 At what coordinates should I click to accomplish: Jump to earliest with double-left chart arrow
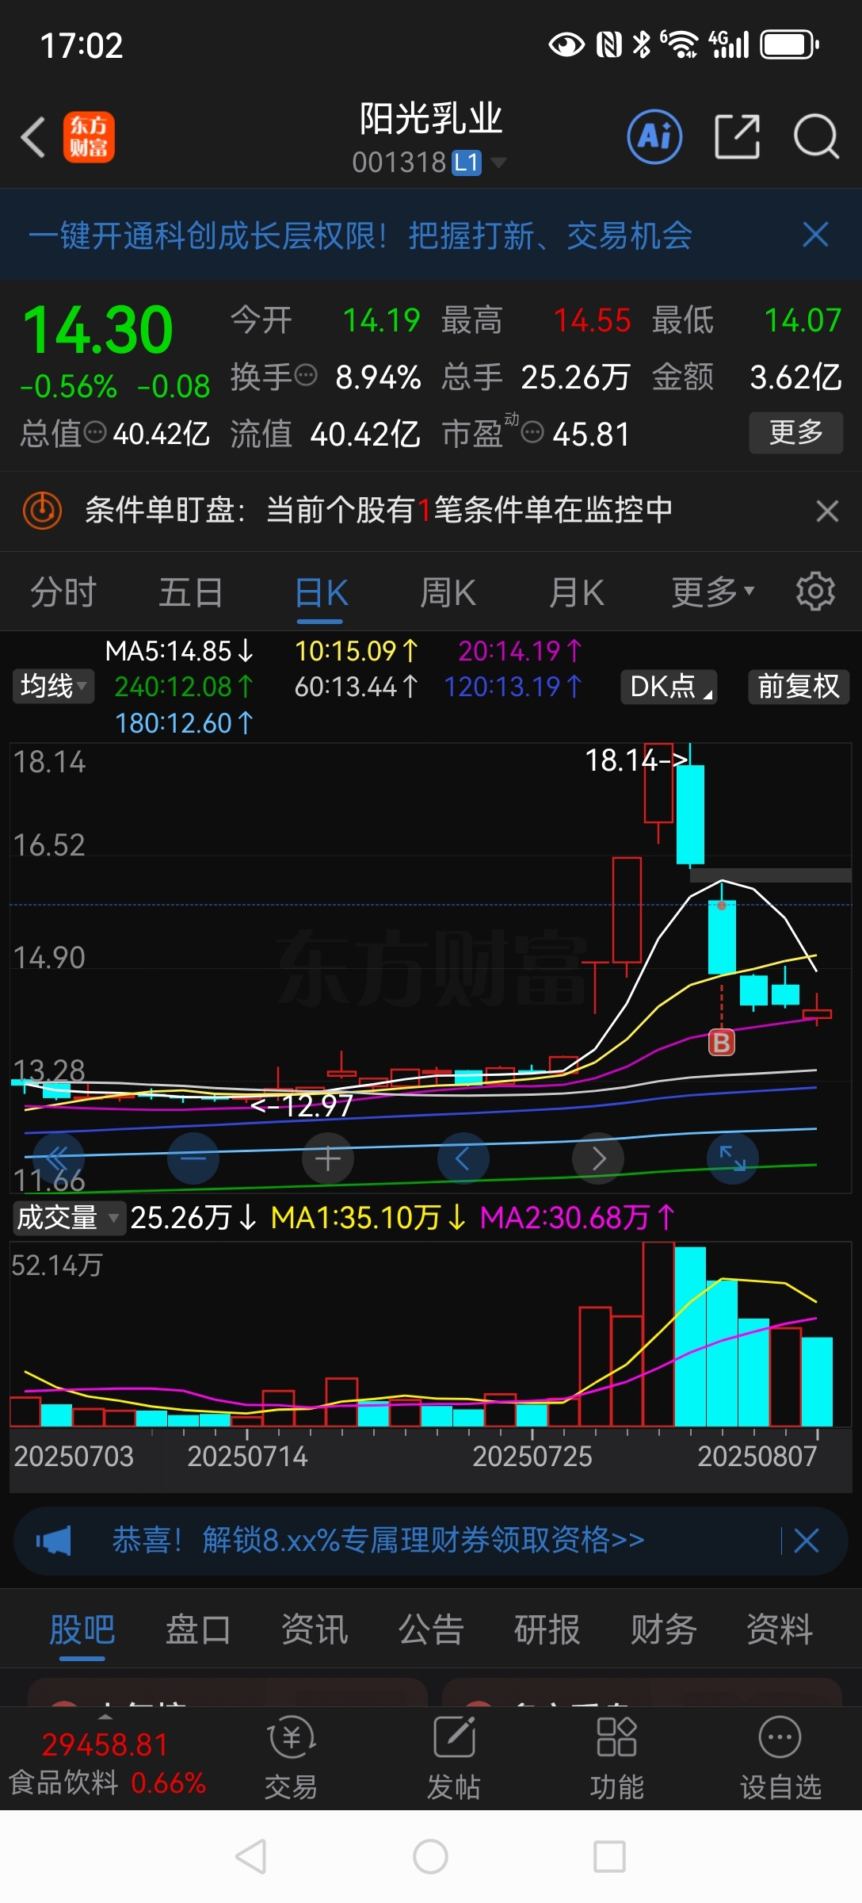59,1158
